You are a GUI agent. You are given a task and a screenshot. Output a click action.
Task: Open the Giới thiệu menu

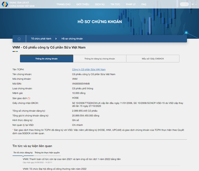click(83, 4)
